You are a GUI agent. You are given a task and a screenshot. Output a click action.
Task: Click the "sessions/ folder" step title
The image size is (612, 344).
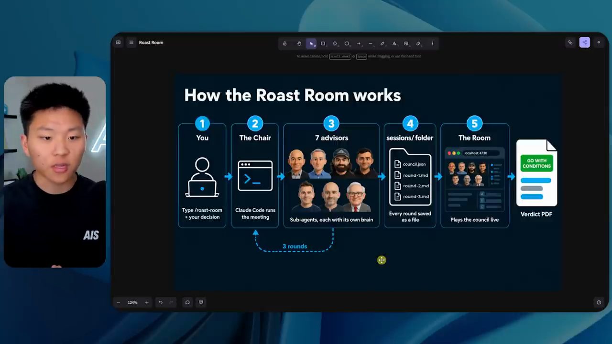tap(410, 138)
